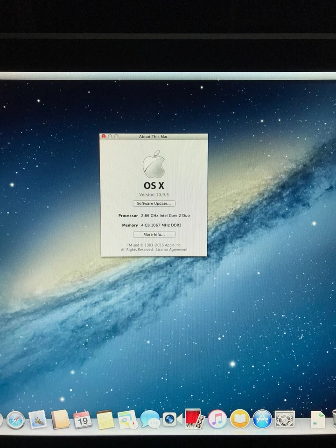
Task: Open the Contacts address book icon
Action: [x=60, y=419]
